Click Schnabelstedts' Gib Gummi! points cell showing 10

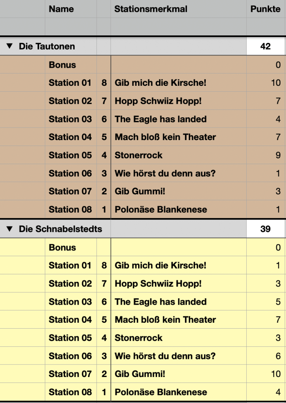coord(266,374)
